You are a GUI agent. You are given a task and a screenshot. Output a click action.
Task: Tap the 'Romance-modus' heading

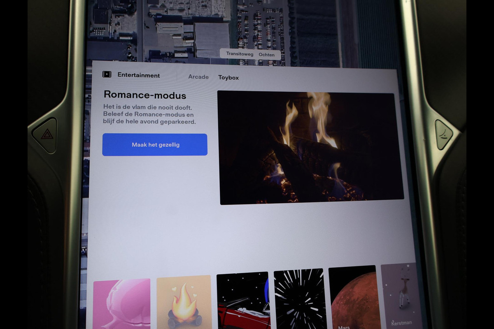(x=145, y=95)
